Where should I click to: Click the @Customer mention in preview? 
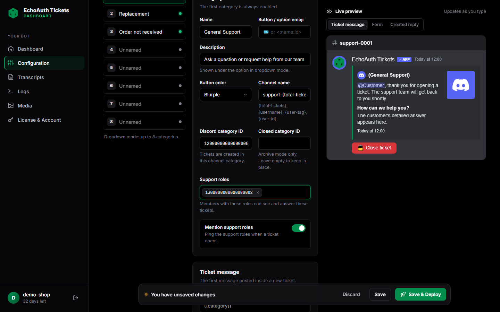tap(371, 85)
